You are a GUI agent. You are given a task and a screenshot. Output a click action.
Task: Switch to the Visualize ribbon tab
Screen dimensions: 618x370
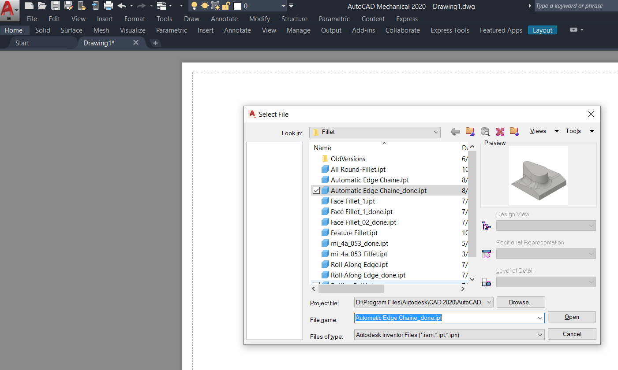pos(133,30)
